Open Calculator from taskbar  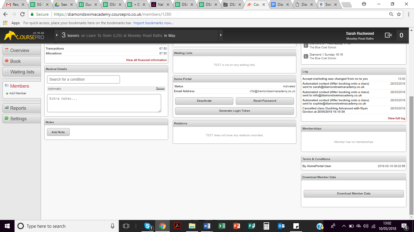266,226
